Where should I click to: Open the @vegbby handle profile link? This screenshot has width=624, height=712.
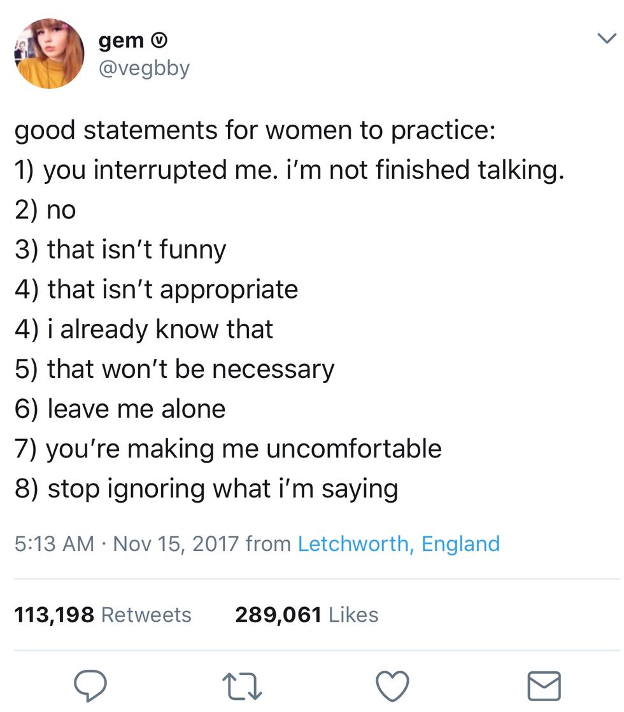tap(144, 67)
